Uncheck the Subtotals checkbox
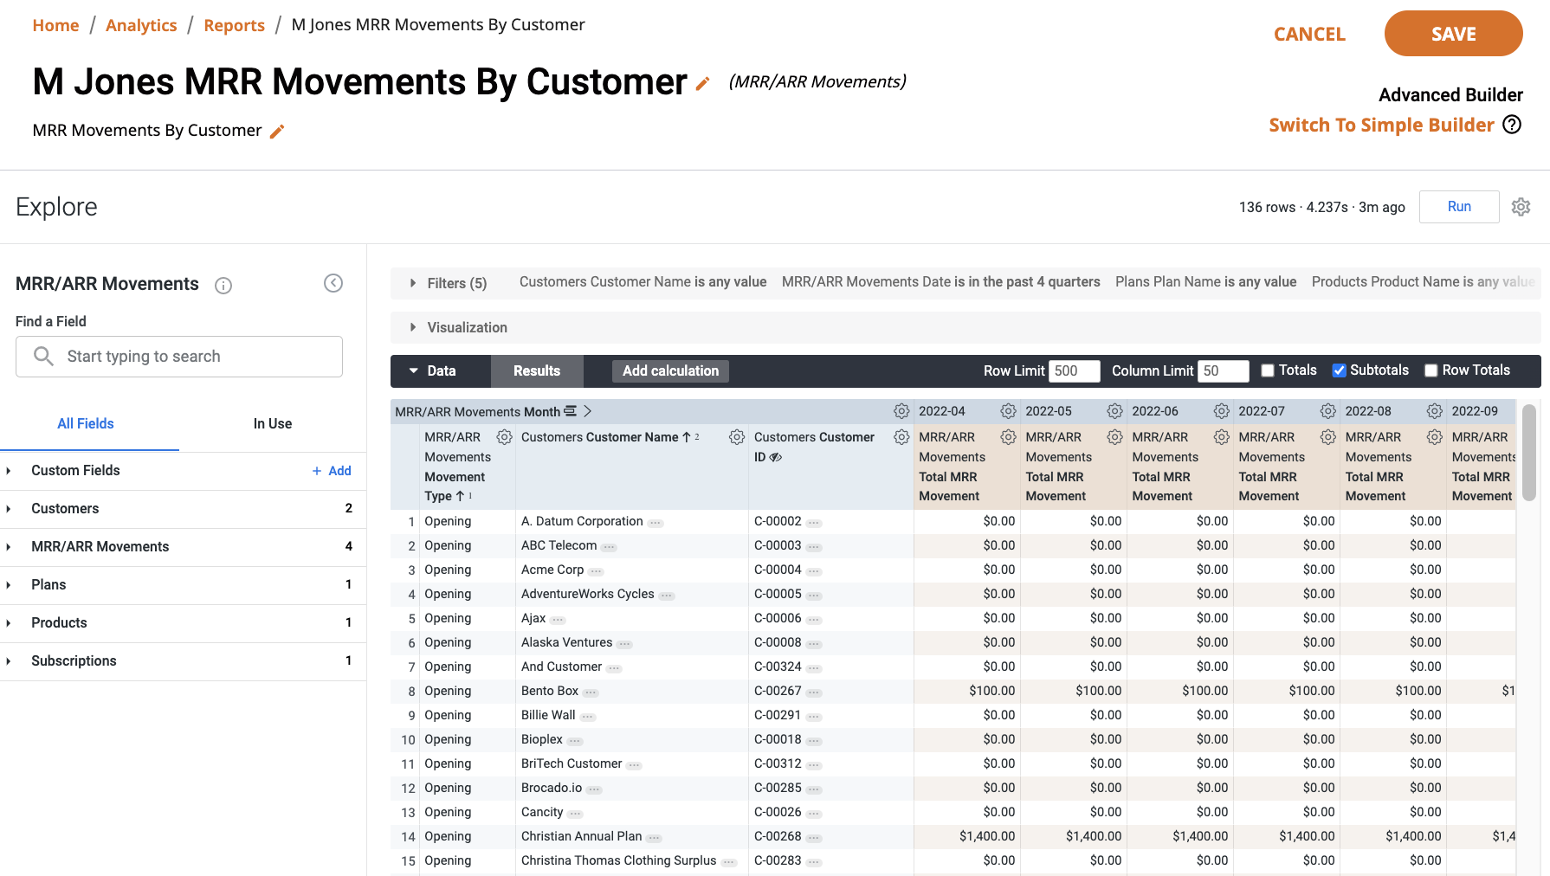The height and width of the screenshot is (876, 1550). pos(1339,370)
